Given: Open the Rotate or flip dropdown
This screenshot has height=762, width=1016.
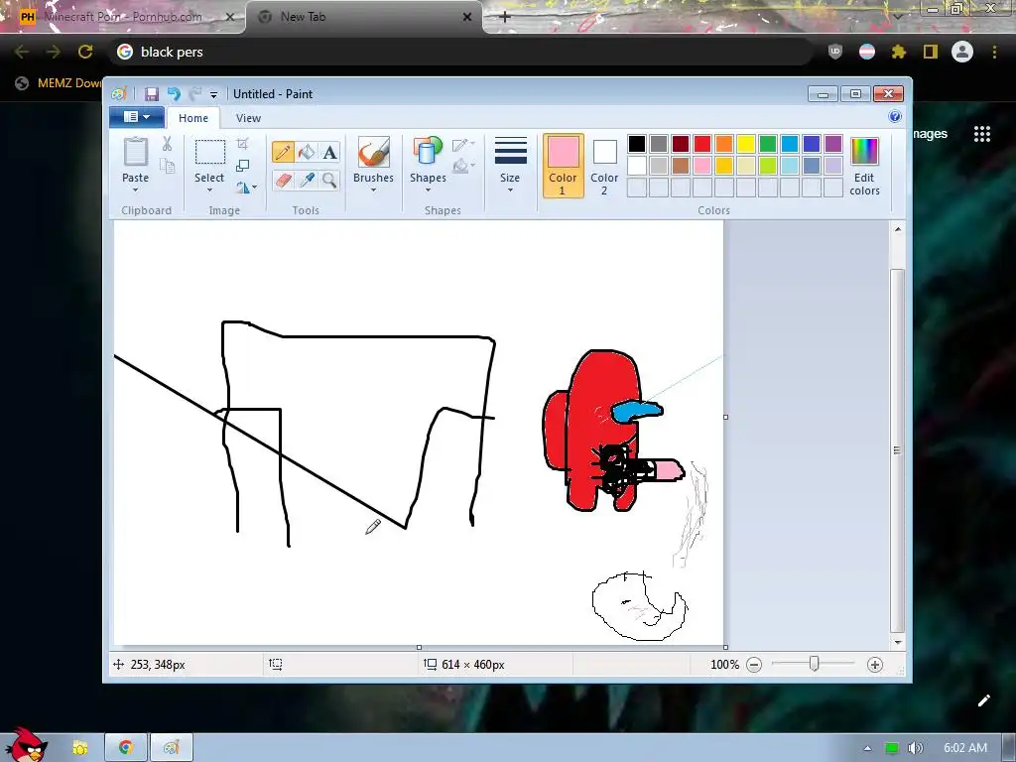Looking at the screenshot, I should coord(246,188).
